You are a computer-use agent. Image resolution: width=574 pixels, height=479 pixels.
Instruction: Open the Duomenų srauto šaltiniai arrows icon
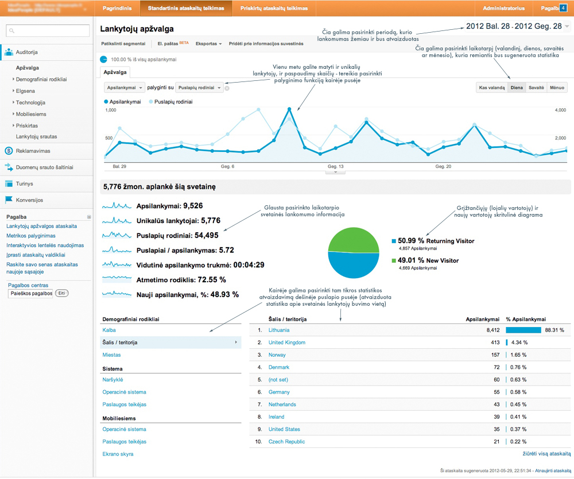[x=9, y=168]
